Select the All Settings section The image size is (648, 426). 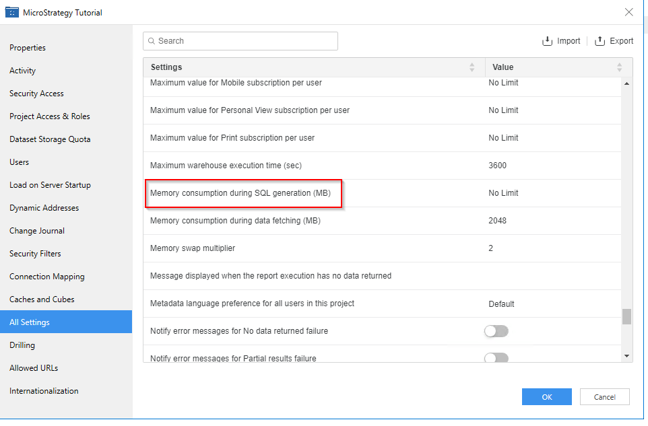point(66,322)
